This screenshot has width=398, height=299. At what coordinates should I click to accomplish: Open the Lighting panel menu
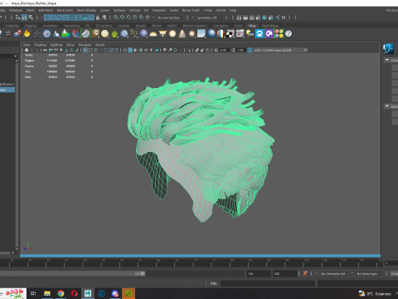[56, 45]
